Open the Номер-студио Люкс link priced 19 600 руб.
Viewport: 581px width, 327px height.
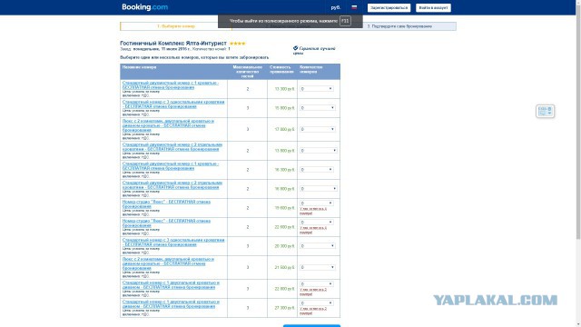(166, 204)
